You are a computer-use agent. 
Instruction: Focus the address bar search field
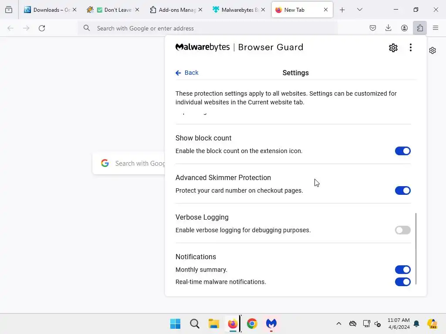[208, 28]
